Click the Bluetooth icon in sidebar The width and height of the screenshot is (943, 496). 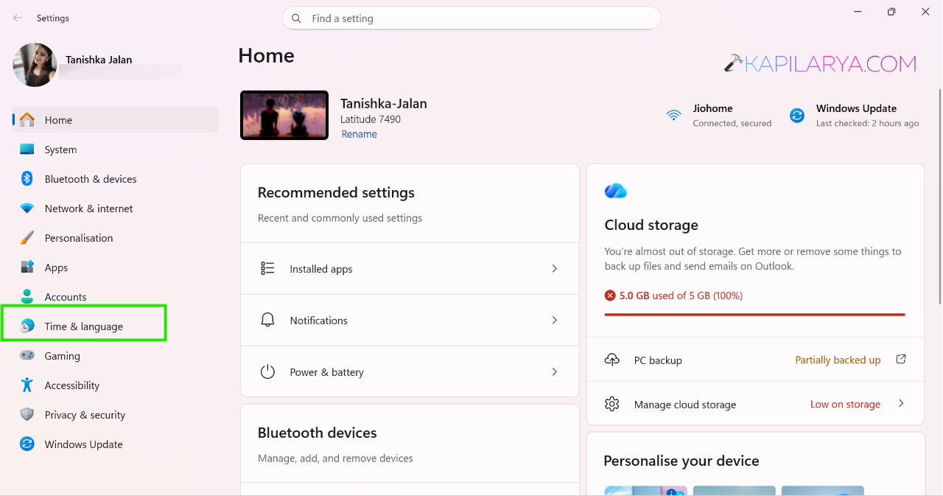[27, 179]
